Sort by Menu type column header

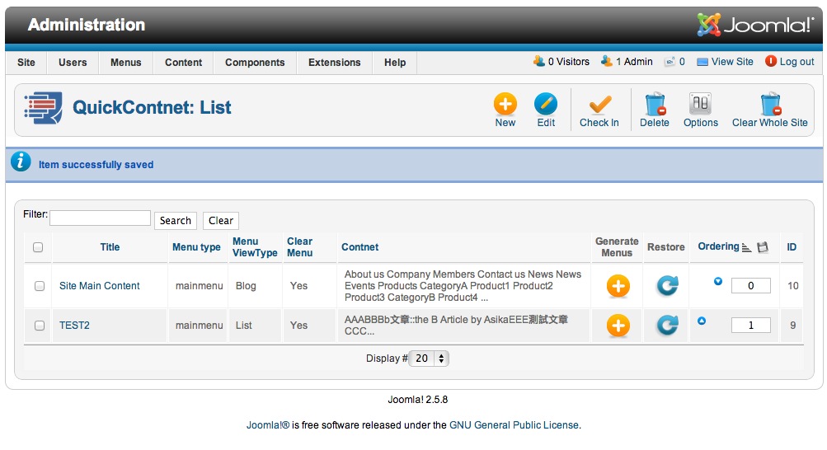[197, 247]
